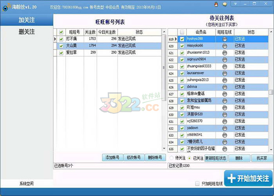Click the 旺旺 online status icon for 洪丽华520

(x=225, y=115)
